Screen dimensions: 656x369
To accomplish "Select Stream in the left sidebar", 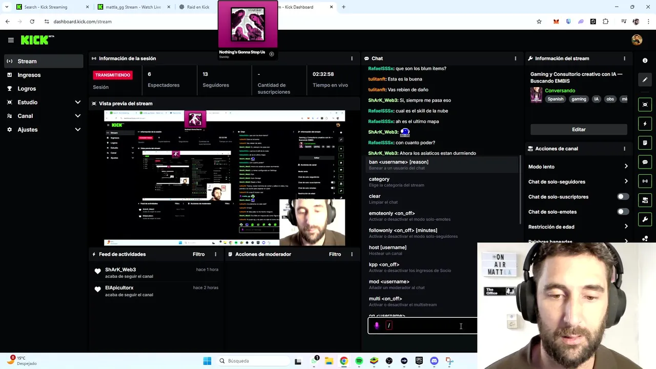I will pos(44,61).
